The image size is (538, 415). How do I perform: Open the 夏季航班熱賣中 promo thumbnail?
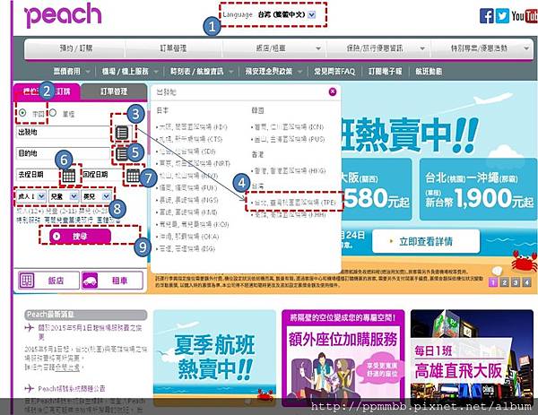[x=214, y=358]
